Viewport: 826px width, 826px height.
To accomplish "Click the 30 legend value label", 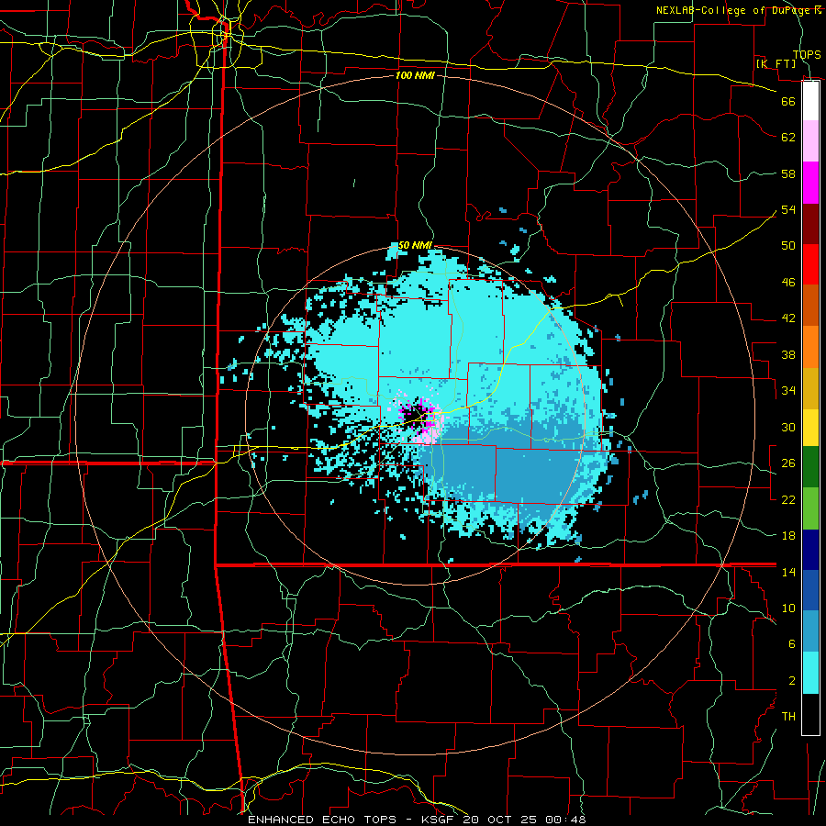I will 788,427.
